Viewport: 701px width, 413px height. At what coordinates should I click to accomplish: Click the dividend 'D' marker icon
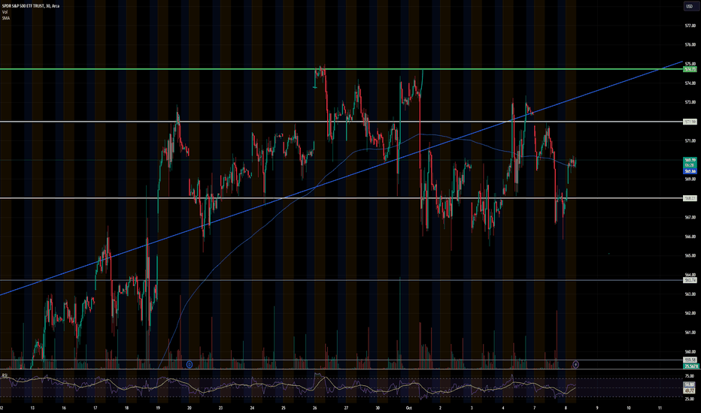pos(189,364)
